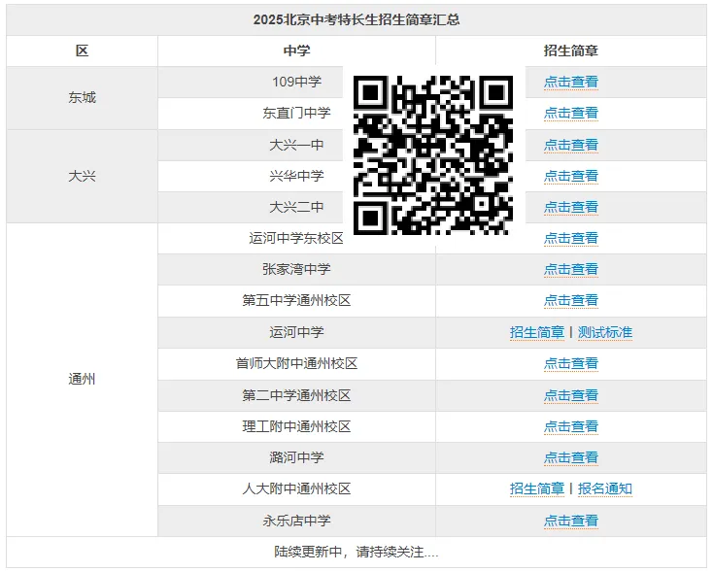Click the QR code image
This screenshot has width=713, height=572.
pyautogui.click(x=433, y=155)
